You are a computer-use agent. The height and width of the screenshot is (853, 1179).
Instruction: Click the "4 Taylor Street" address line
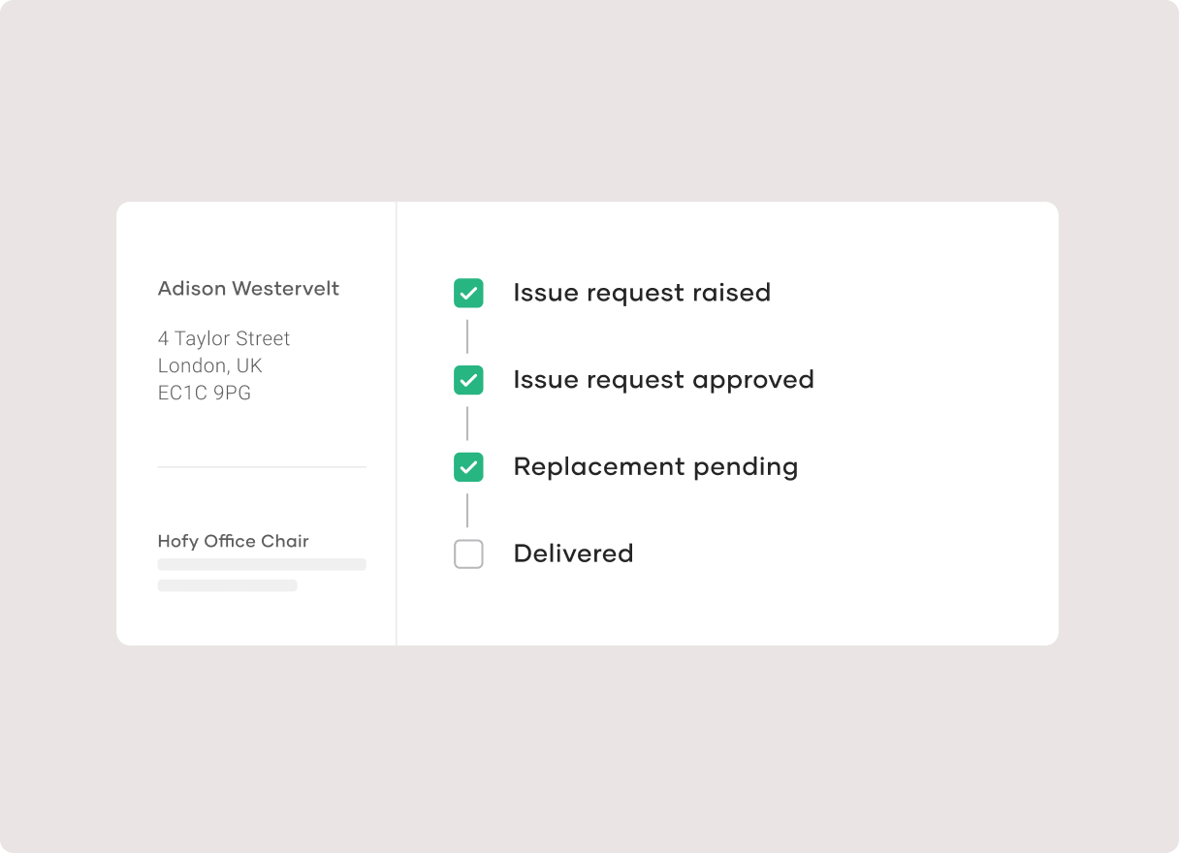point(224,338)
